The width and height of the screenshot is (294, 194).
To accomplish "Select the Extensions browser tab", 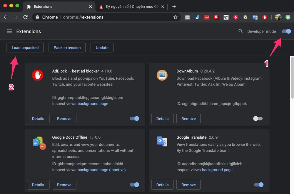I will point(56,6).
